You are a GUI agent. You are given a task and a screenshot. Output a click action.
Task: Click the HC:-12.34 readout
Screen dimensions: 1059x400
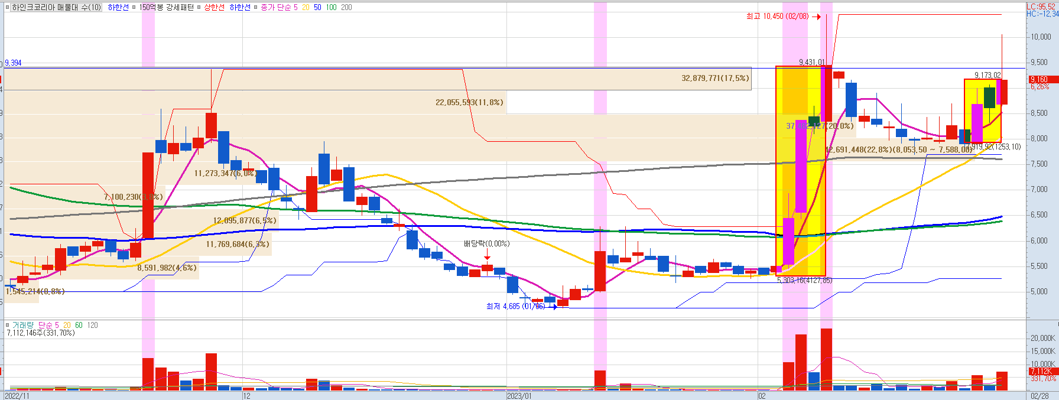pos(1042,14)
